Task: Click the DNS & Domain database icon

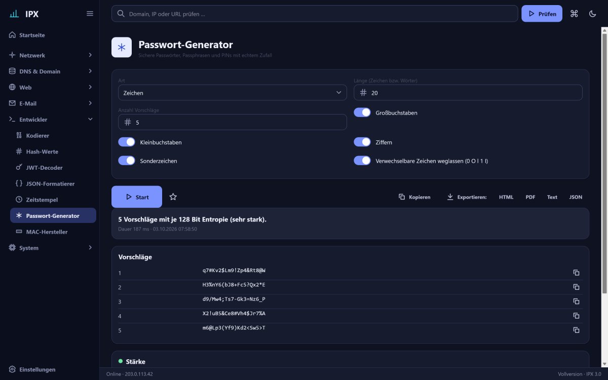Action: coord(12,71)
